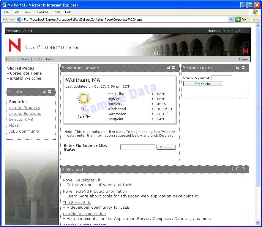Viewport: 262px width, 227px height.
Task: Click the Internet Explorer title bar icon
Action: [x=4, y=5]
